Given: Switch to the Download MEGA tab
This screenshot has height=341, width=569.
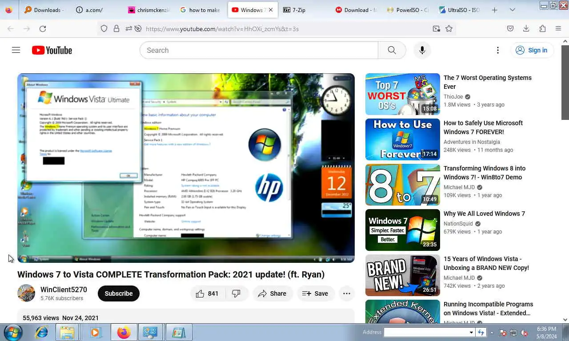Looking at the screenshot, I should tap(356, 10).
